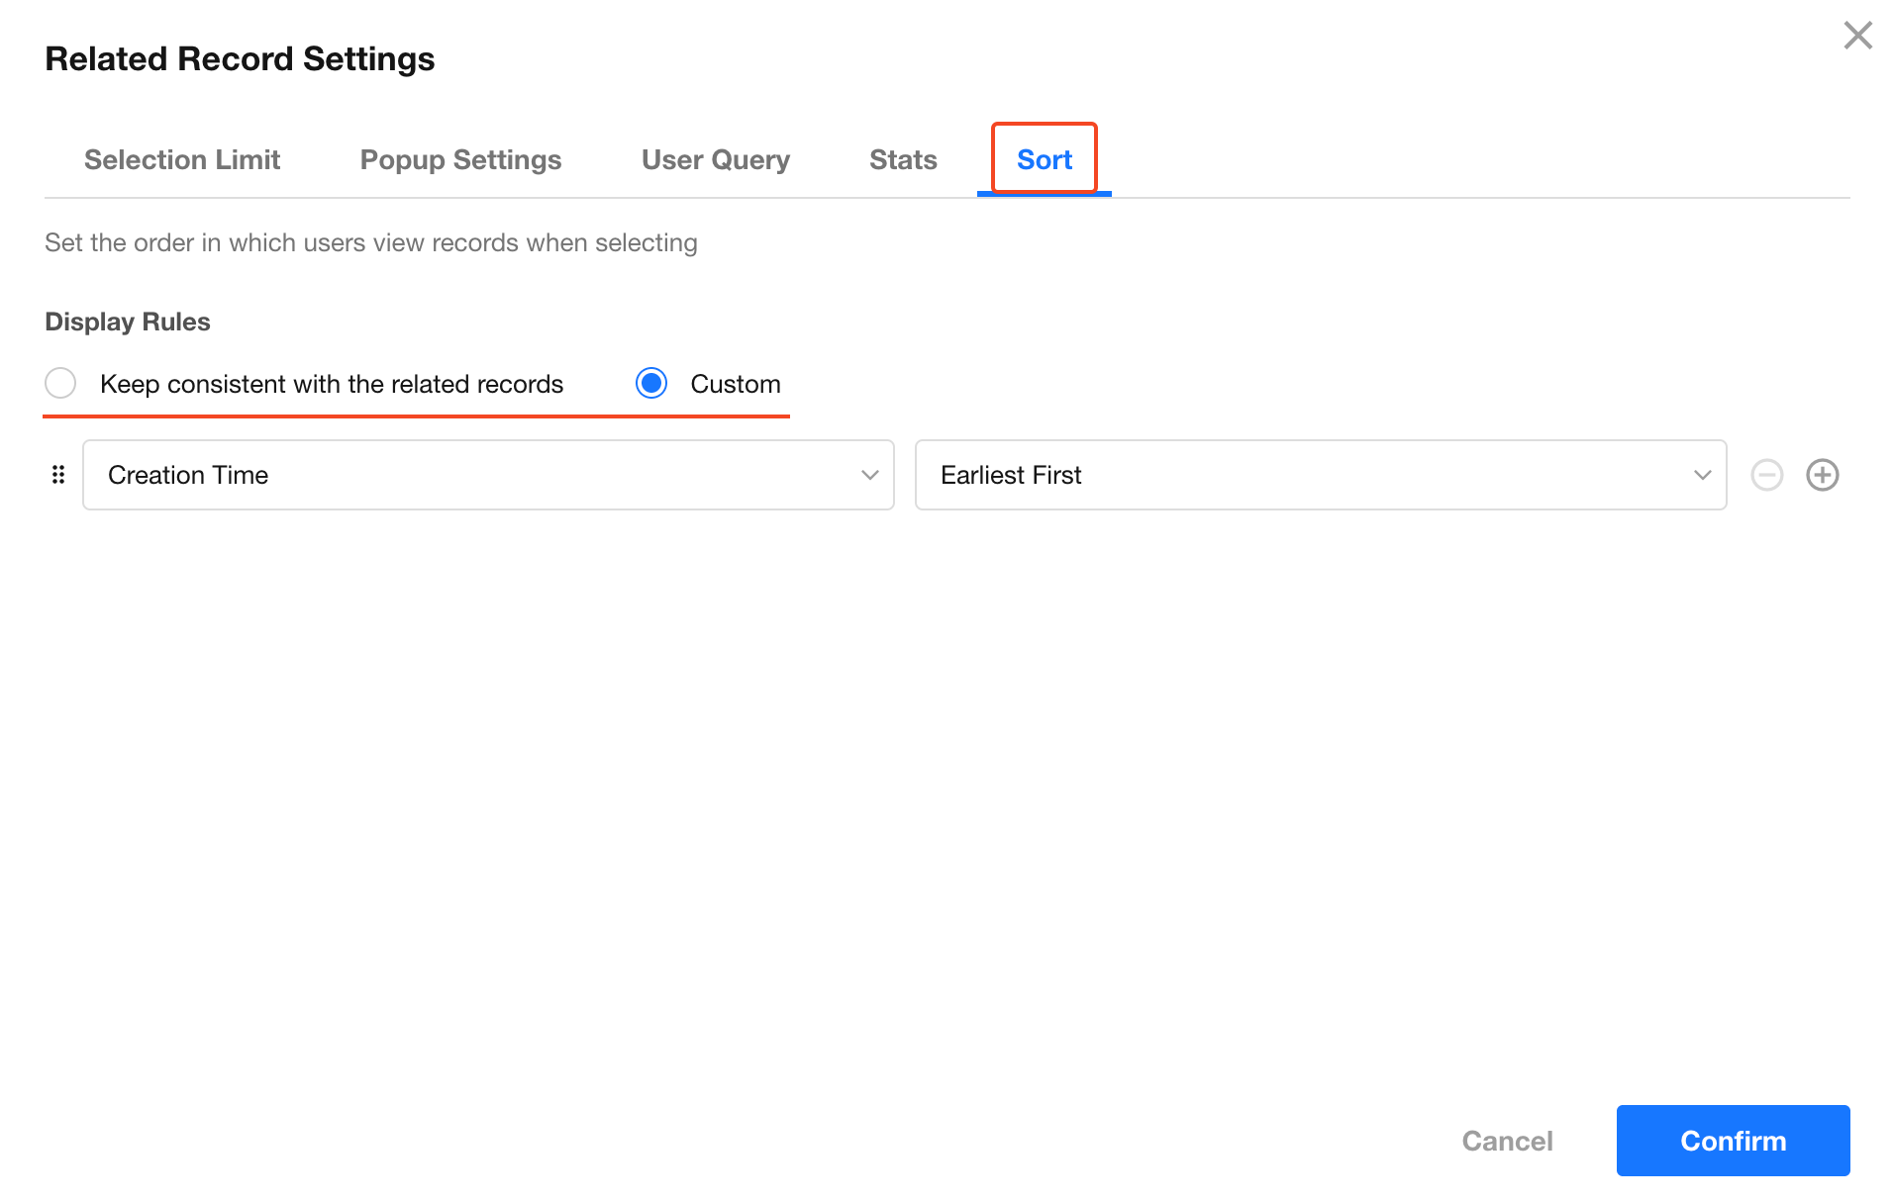Image resolution: width=1893 pixels, height=1201 pixels.
Task: Select the Sort tab
Action: [1044, 159]
